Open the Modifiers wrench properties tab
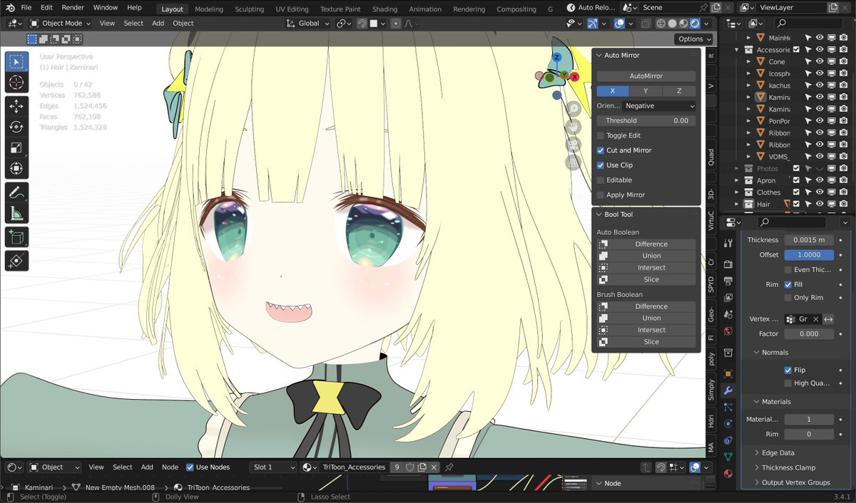 [x=728, y=390]
